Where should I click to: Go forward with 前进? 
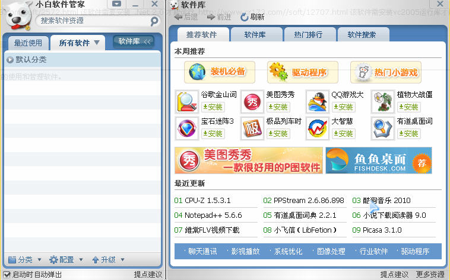pos(219,17)
